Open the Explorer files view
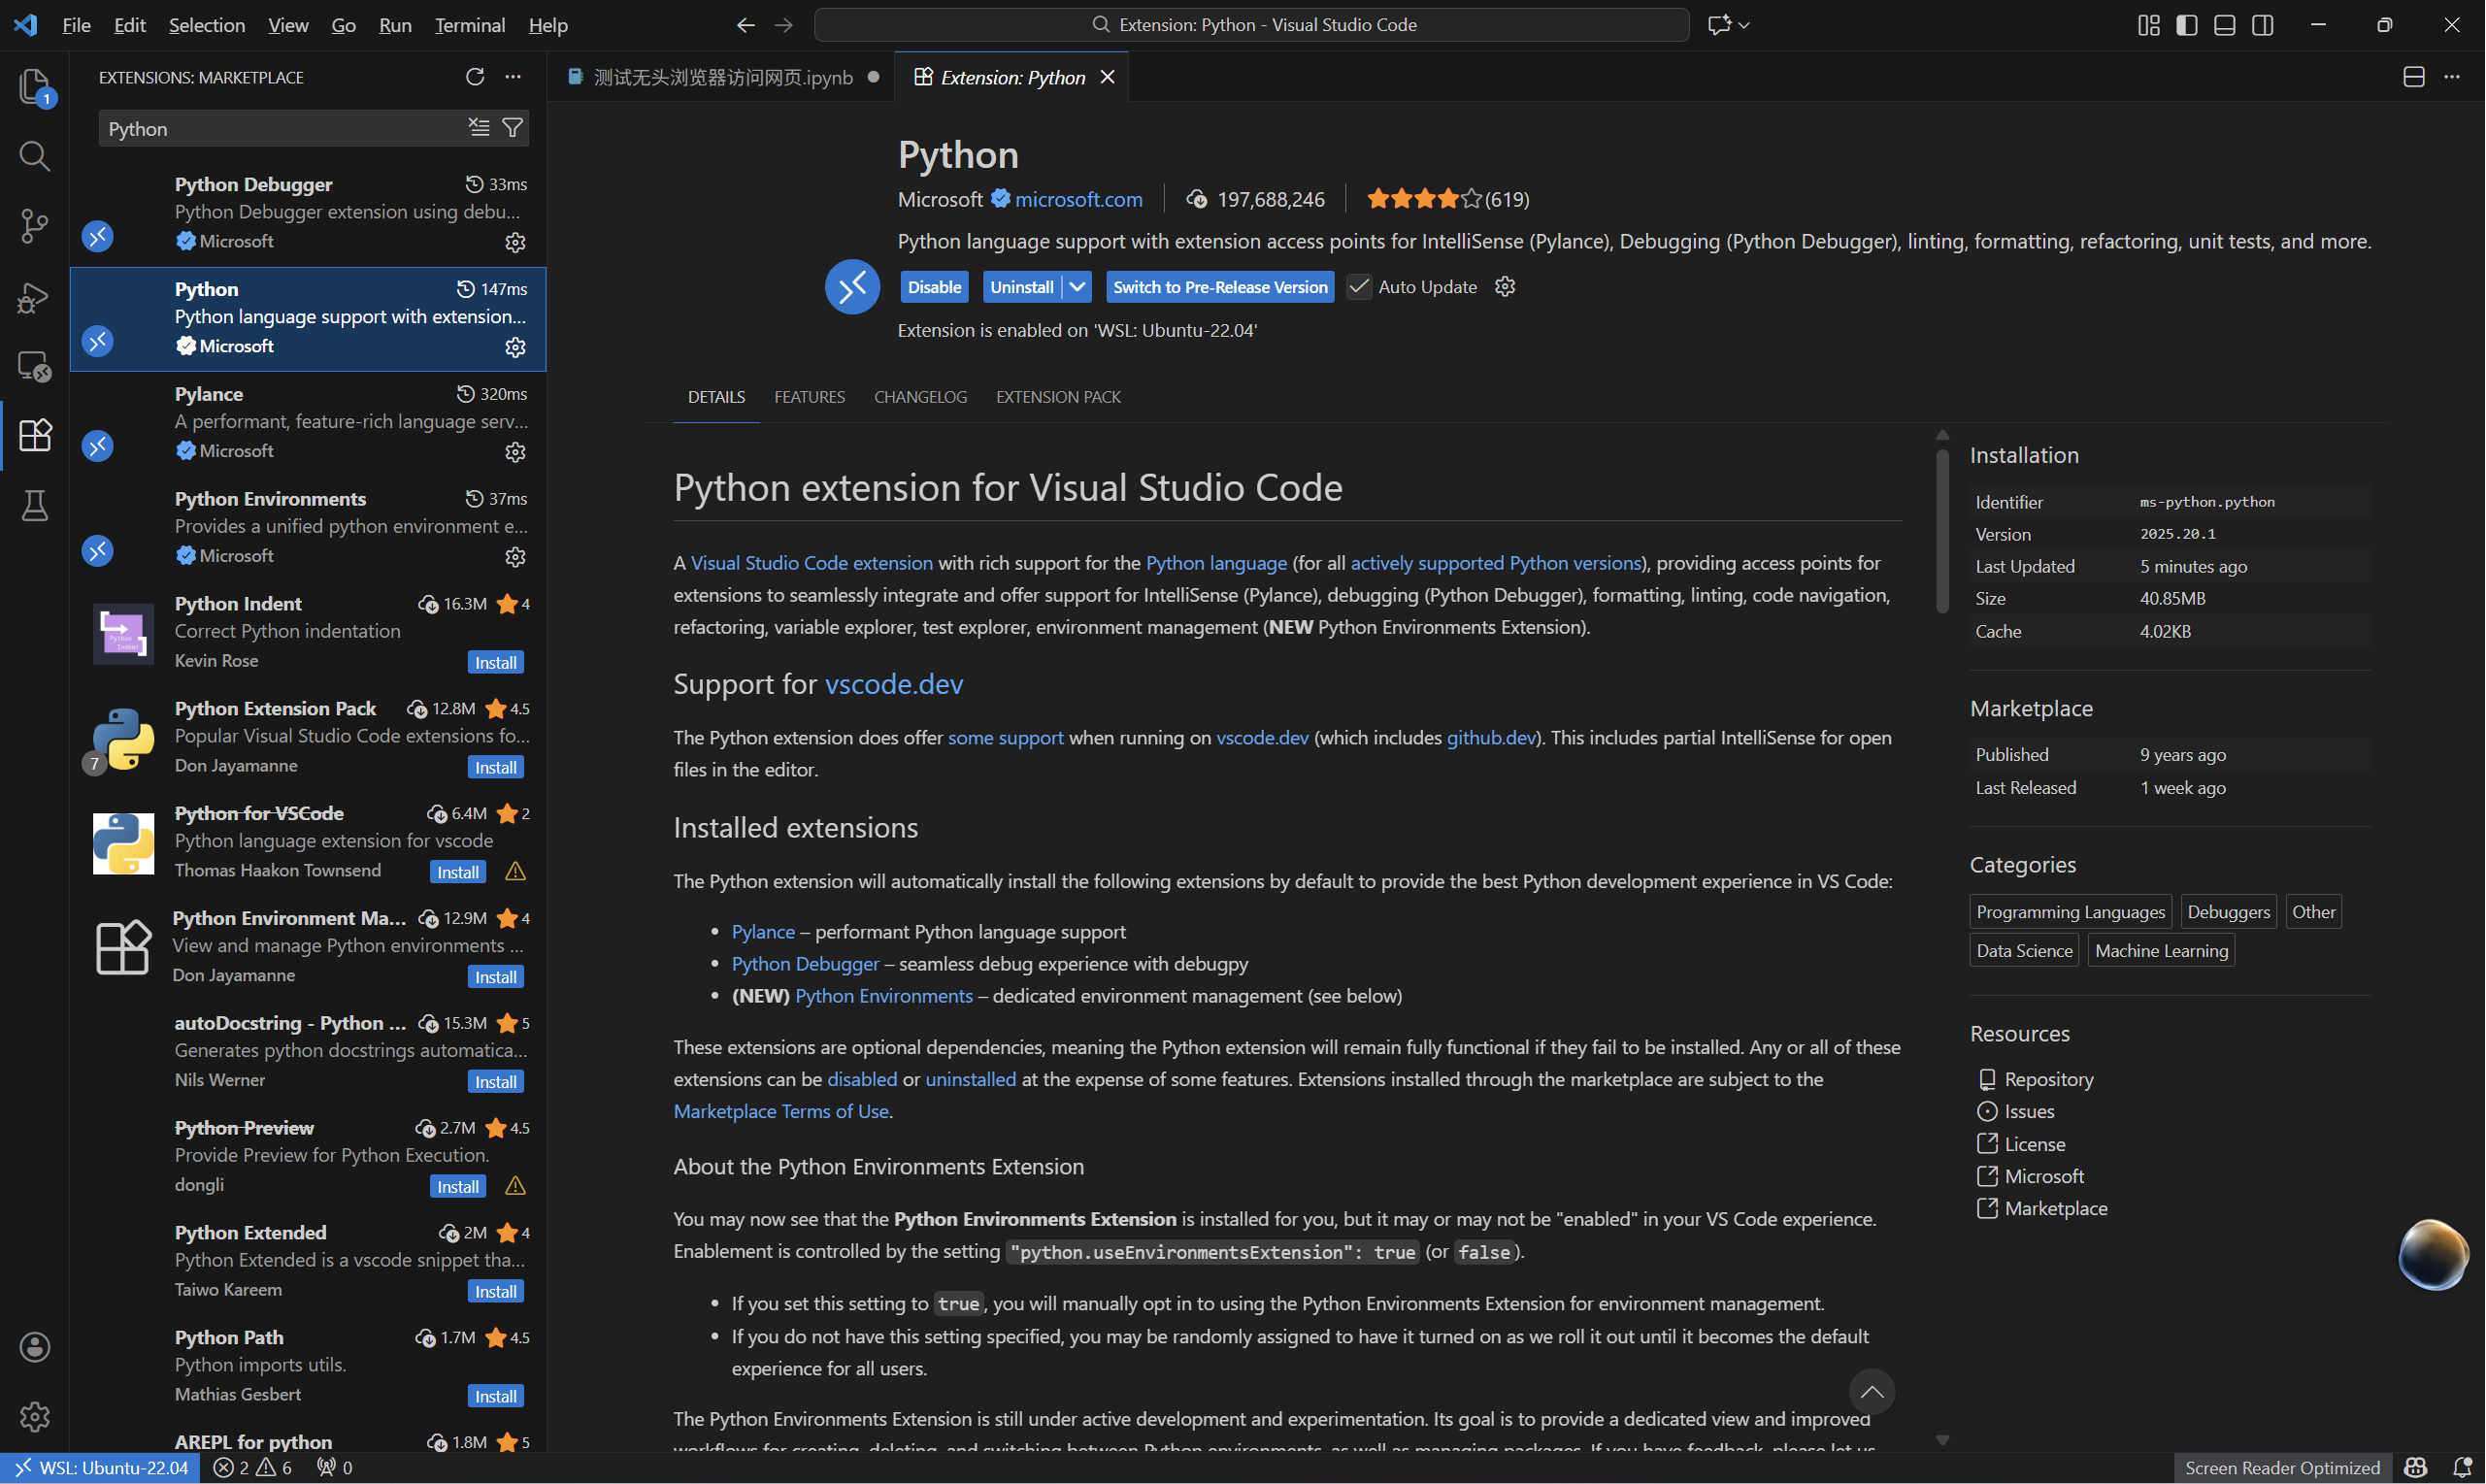The width and height of the screenshot is (2486, 1484). 34,86
